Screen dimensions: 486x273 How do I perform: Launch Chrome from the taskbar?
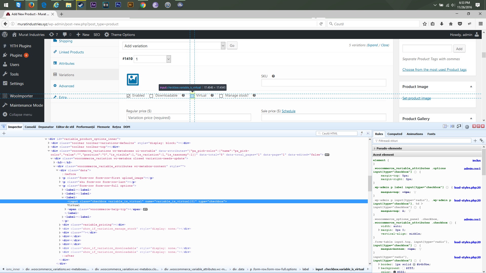(x=143, y=5)
